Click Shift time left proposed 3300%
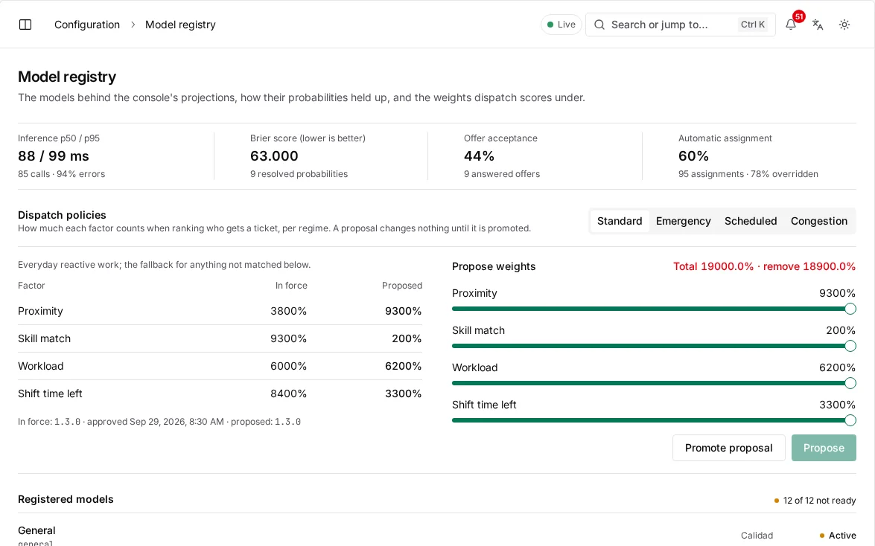The height and width of the screenshot is (546, 875). (403, 394)
